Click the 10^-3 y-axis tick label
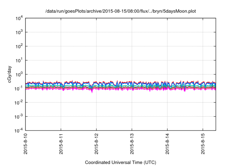This screenshot has height=166, width=238. 19,117
